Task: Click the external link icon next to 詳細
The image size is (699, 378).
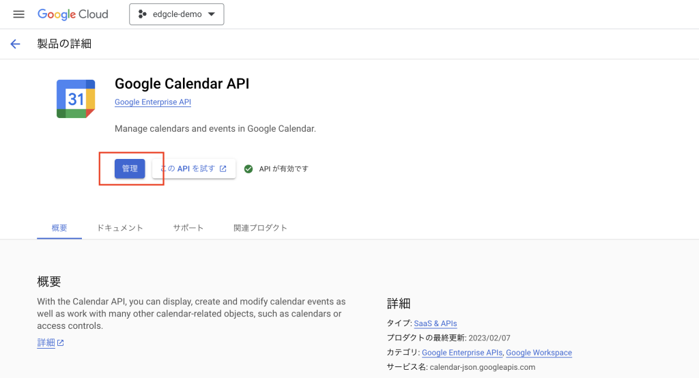Action: pos(61,343)
